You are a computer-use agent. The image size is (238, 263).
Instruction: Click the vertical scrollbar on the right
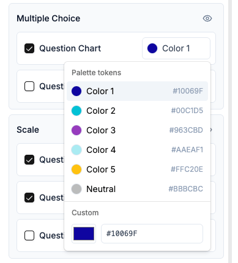(x=230, y=131)
